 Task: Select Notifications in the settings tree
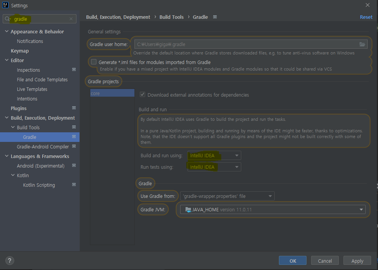[30, 41]
